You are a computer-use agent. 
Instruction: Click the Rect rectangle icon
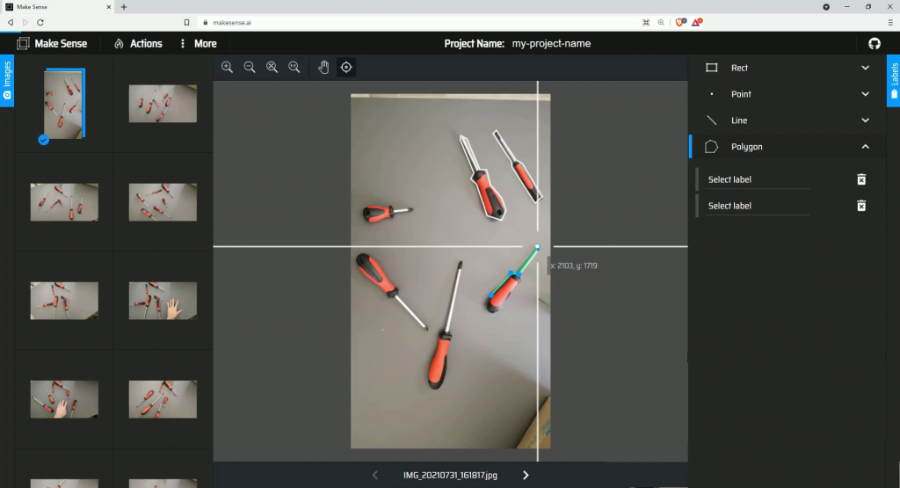coord(712,68)
